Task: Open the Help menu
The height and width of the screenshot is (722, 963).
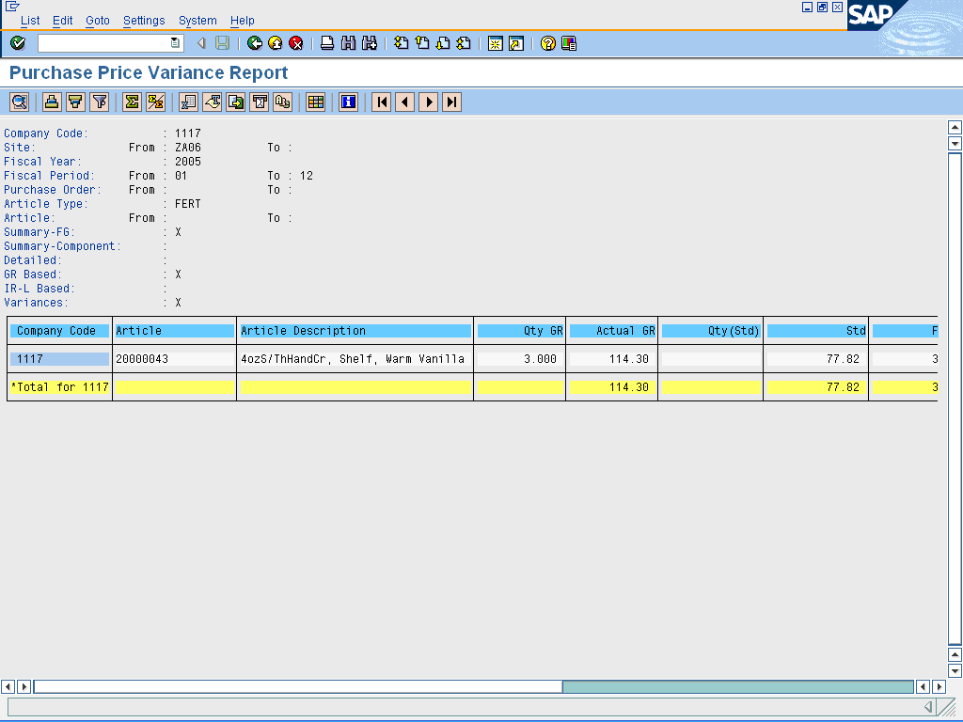Action: pyautogui.click(x=243, y=21)
